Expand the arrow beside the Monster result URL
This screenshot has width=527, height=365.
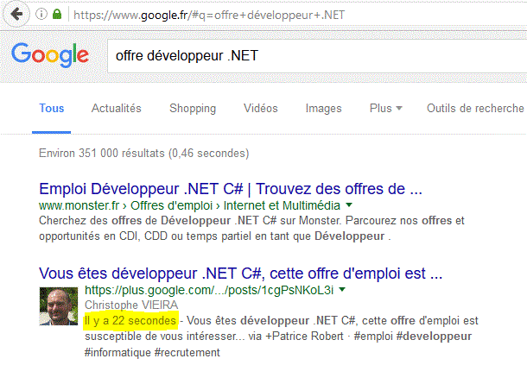349,205
